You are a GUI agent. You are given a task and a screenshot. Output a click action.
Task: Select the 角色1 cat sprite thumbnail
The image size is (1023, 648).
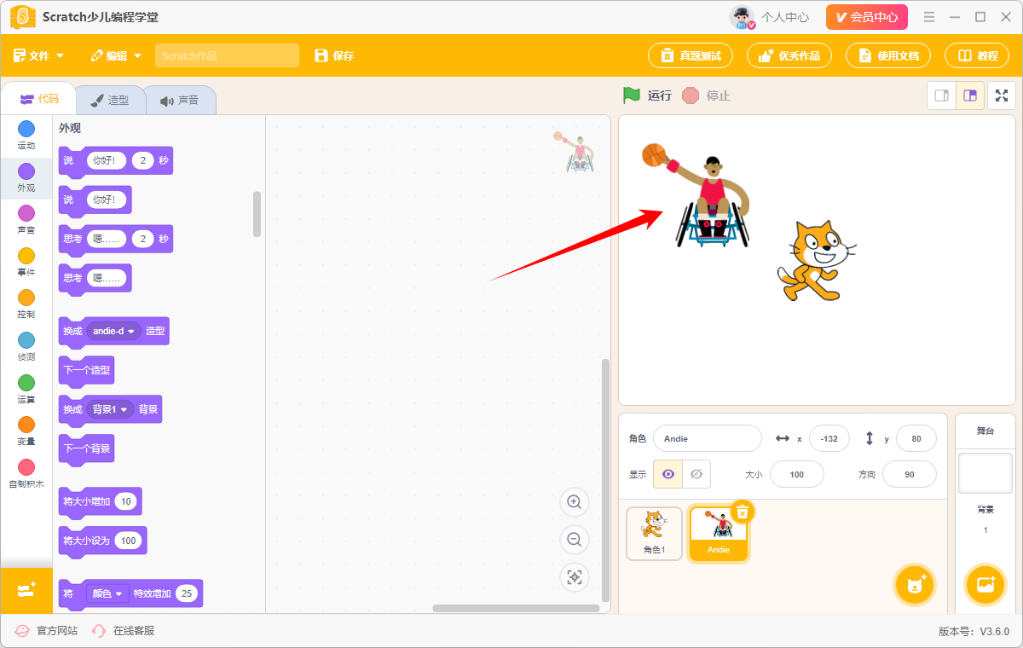coord(654,534)
